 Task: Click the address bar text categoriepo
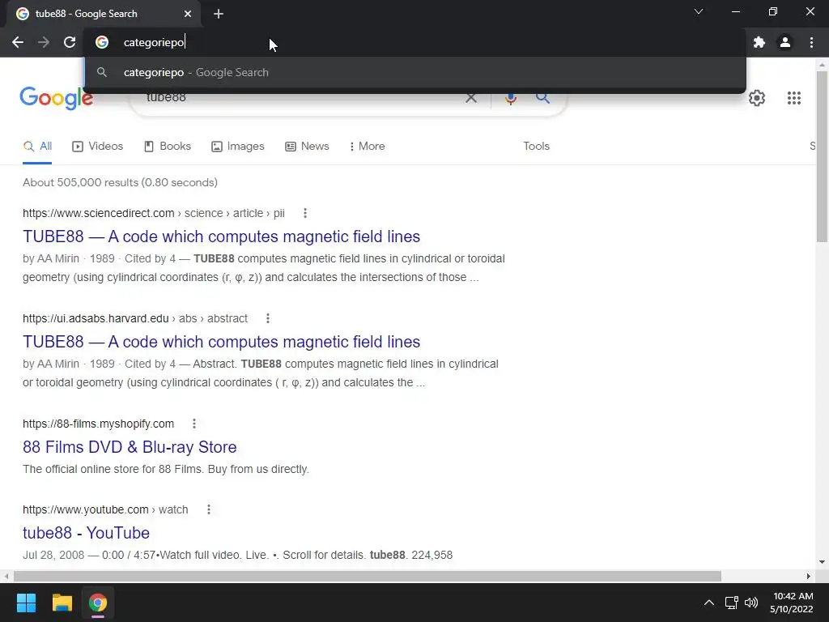pyautogui.click(x=154, y=42)
